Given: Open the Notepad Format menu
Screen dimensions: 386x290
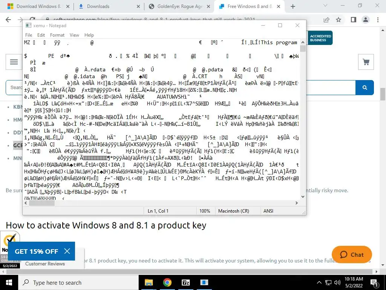Looking at the screenshot, I should [x=57, y=35].
